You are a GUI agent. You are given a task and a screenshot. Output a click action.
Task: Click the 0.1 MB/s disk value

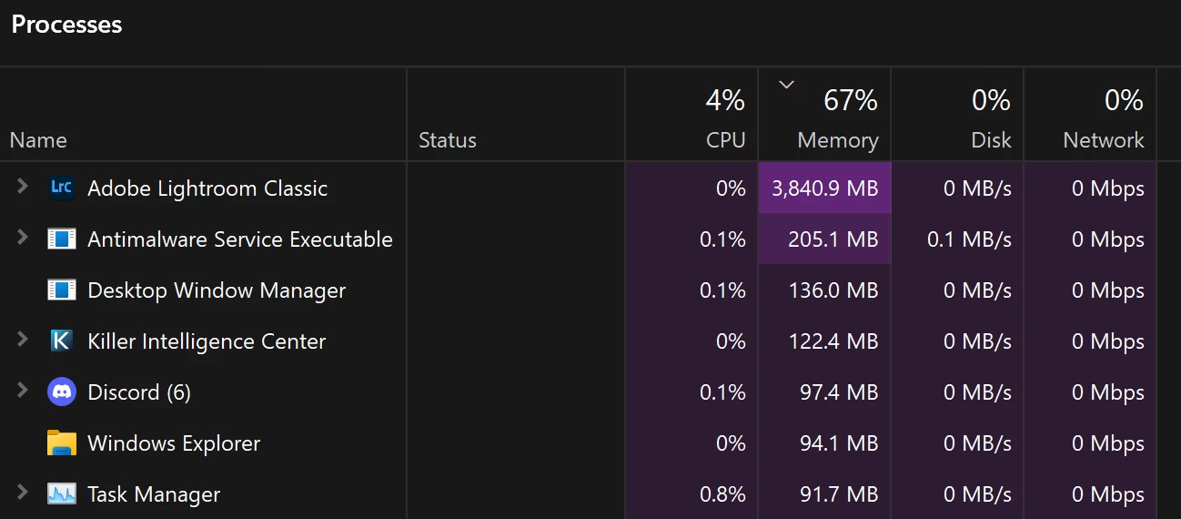click(969, 239)
